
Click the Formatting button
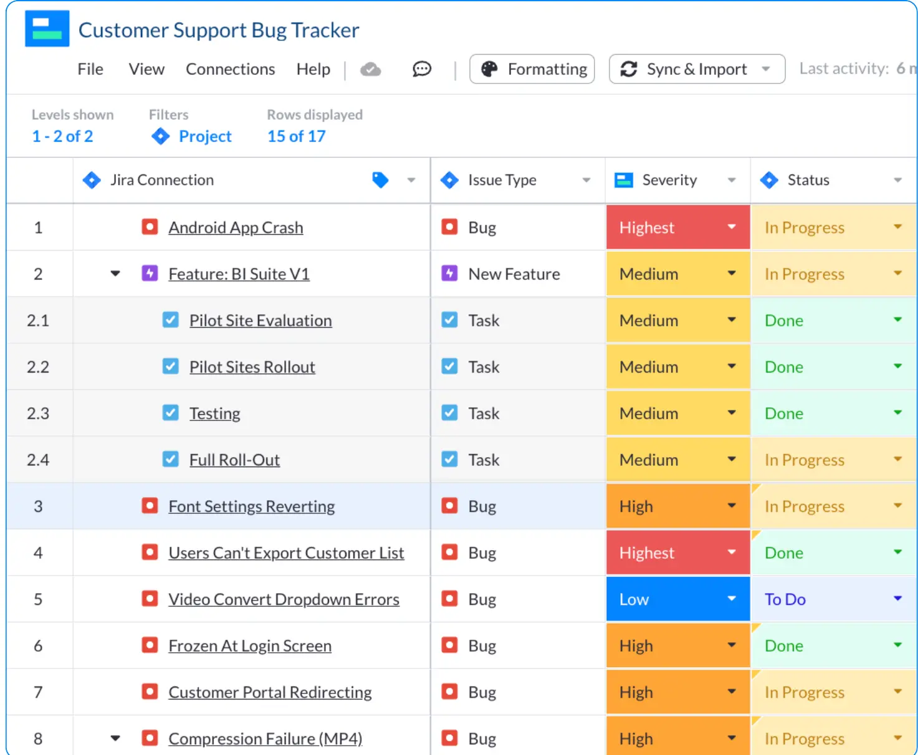532,69
